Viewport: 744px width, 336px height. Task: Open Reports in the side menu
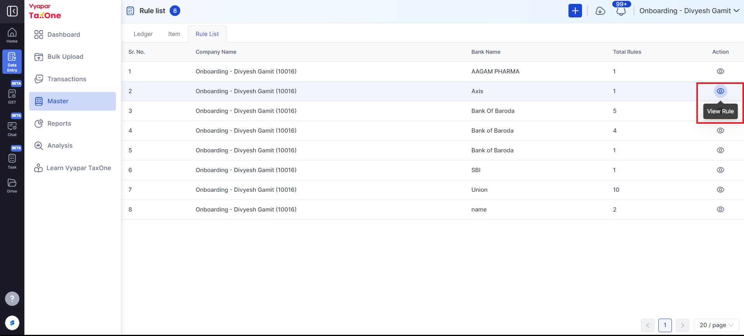(72, 124)
